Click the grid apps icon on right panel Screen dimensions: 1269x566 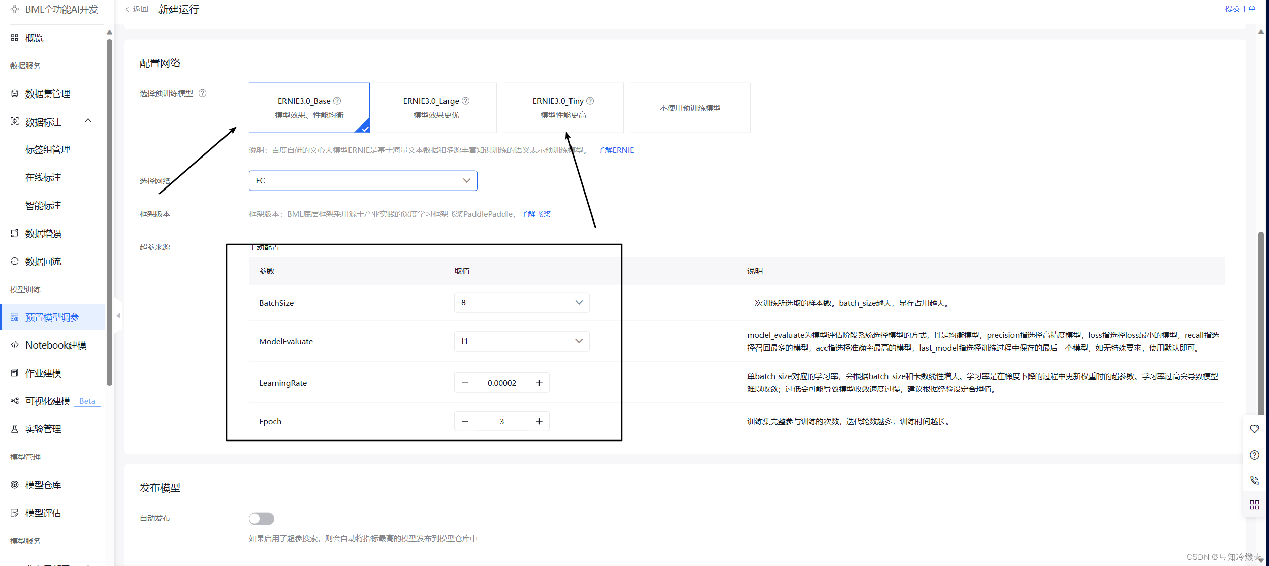tap(1254, 505)
